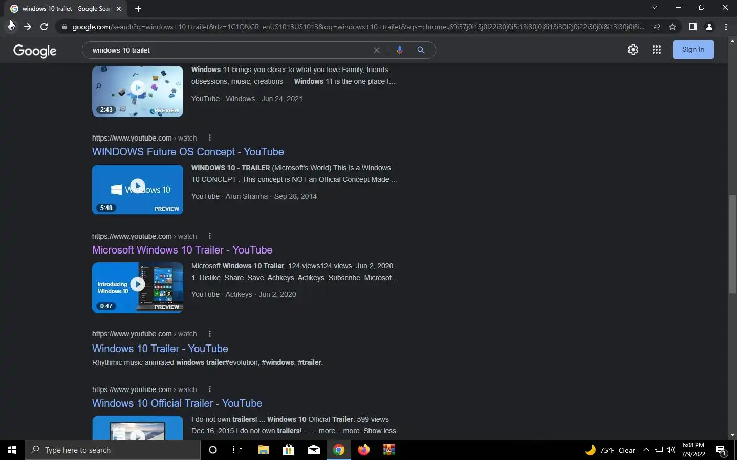Click the address bar URL

click(358, 27)
